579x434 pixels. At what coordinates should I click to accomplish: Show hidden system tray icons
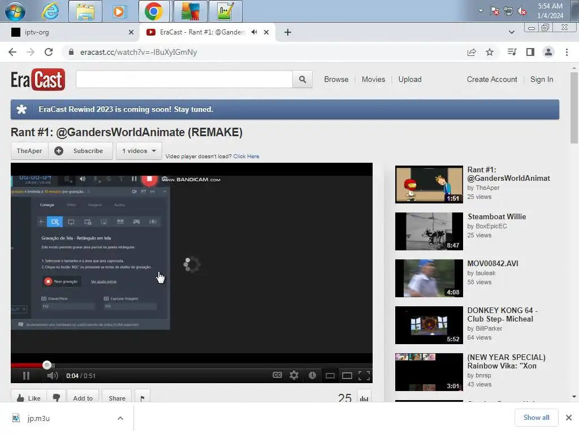[x=481, y=11]
